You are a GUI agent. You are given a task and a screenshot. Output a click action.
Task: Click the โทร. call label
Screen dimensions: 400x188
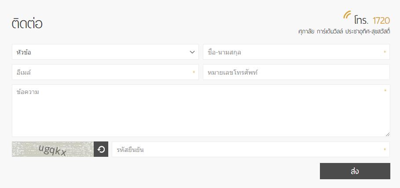362,20
